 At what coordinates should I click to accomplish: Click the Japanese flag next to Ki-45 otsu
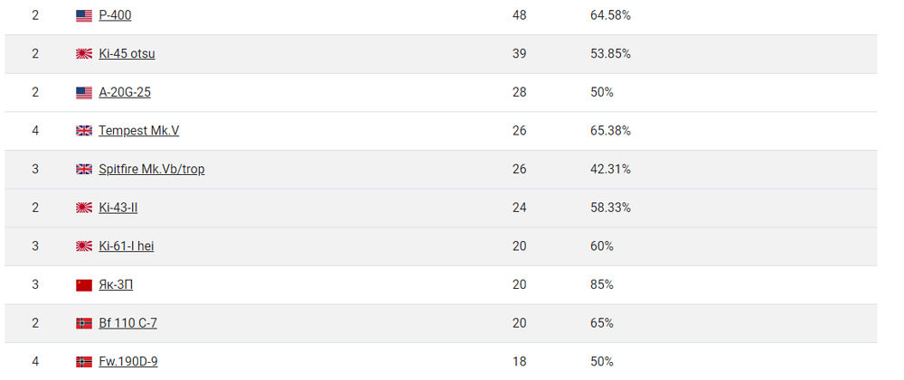pyautogui.click(x=84, y=54)
